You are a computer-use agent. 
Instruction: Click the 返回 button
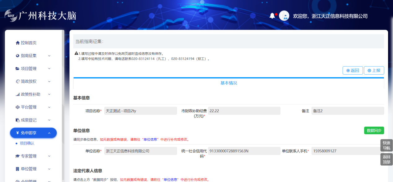352,71
